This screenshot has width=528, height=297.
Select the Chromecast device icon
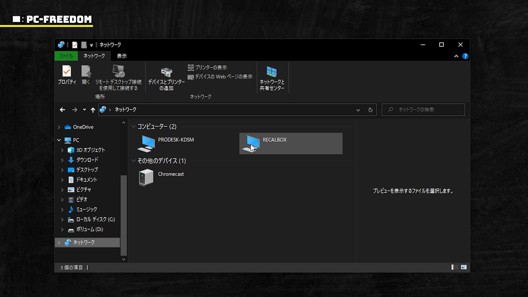coord(146,177)
